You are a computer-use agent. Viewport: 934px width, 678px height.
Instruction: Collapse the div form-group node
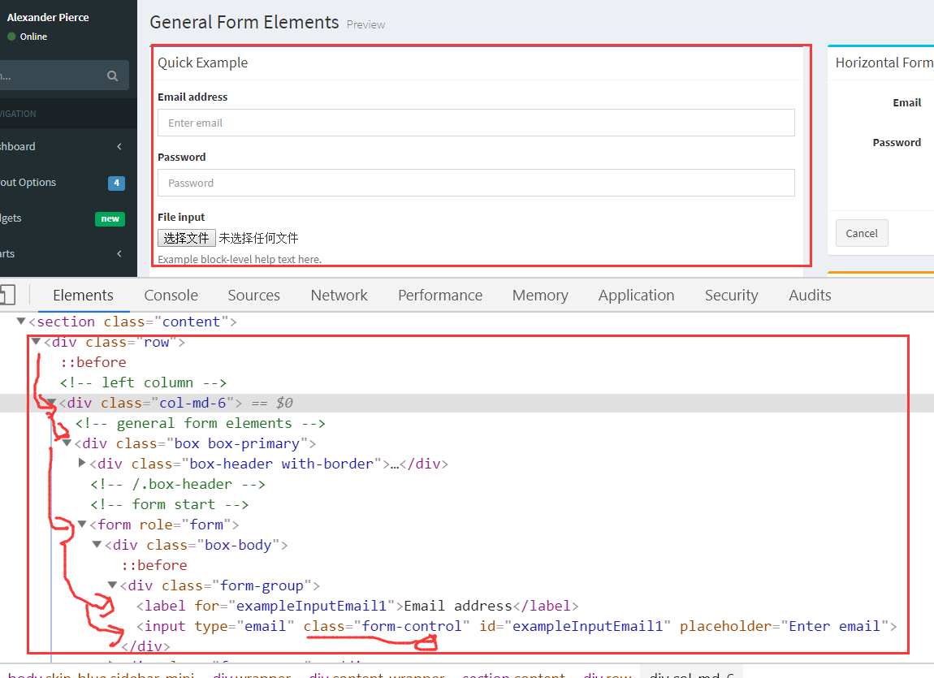click(113, 585)
